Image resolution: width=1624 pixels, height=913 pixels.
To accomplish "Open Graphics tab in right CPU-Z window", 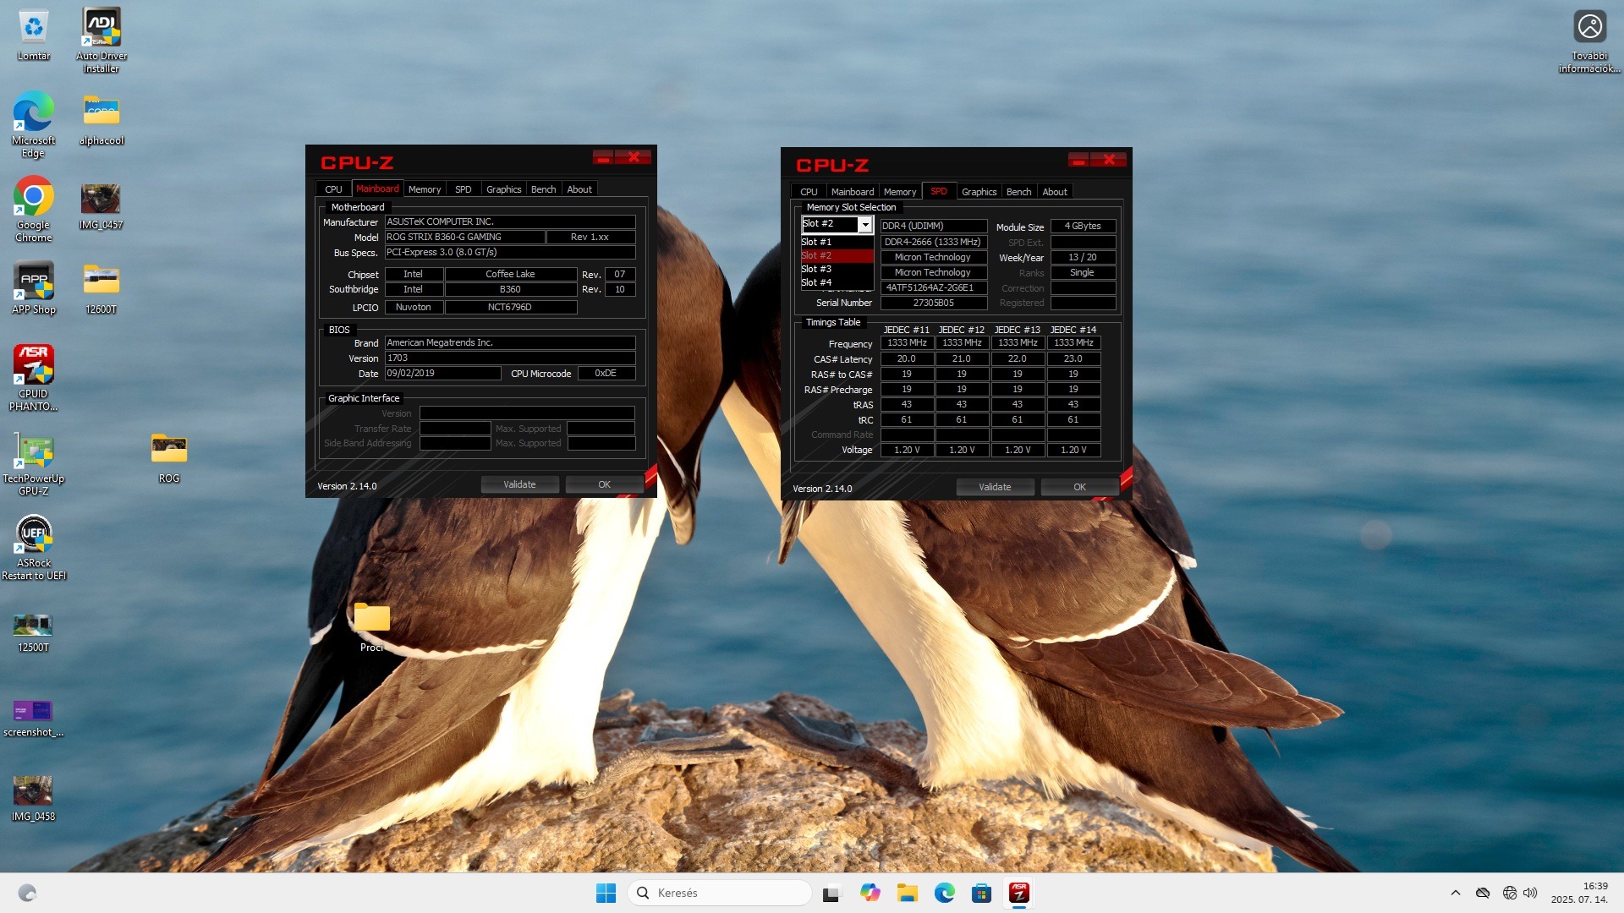I will (x=979, y=192).
